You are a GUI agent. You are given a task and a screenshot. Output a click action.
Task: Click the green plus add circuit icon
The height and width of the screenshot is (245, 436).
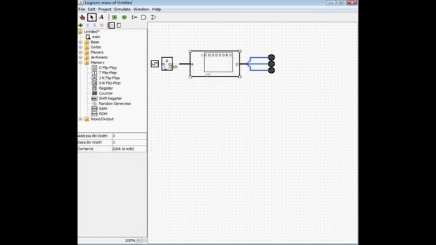click(80, 25)
